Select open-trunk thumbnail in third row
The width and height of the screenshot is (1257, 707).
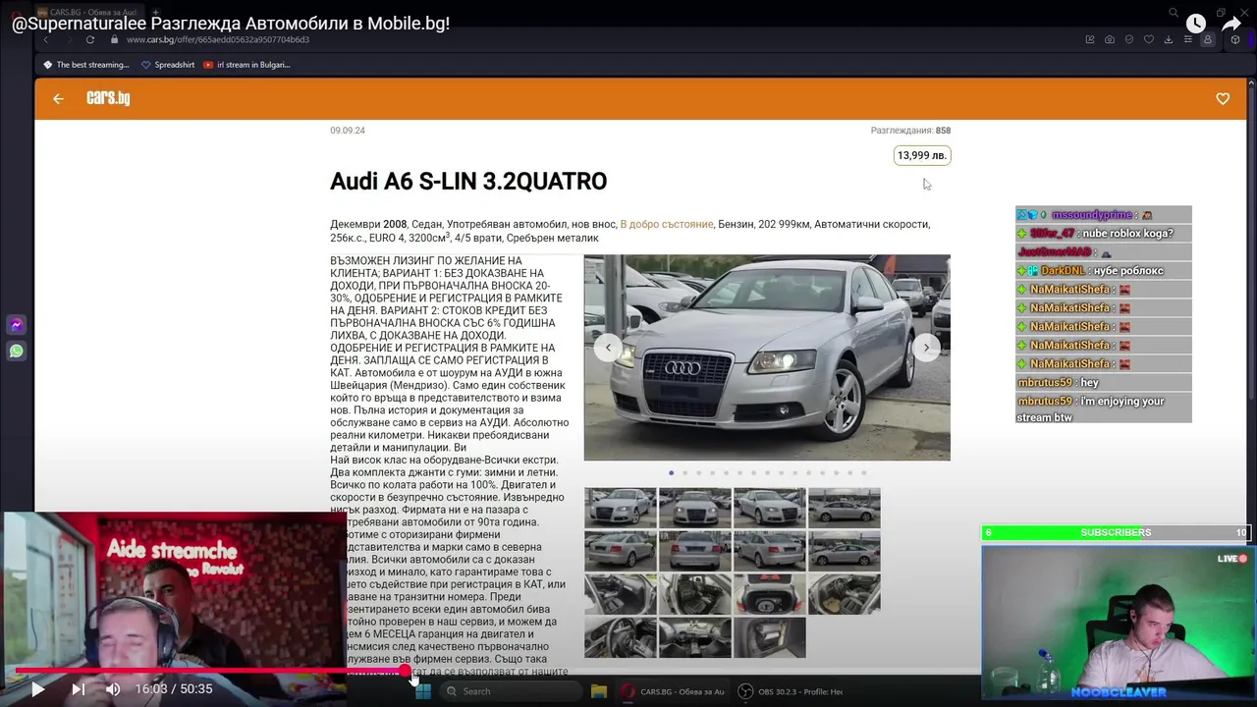pos(770,594)
